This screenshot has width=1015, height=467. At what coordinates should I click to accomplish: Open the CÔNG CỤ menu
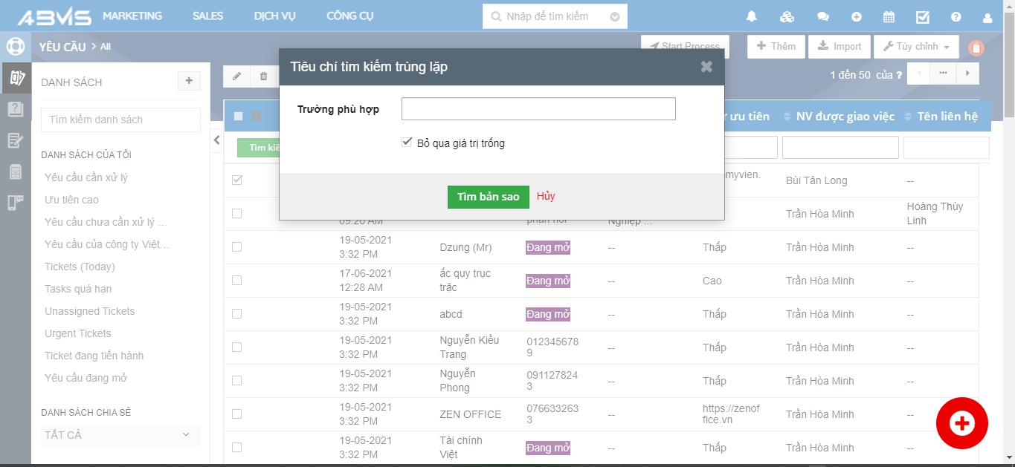[x=349, y=16]
